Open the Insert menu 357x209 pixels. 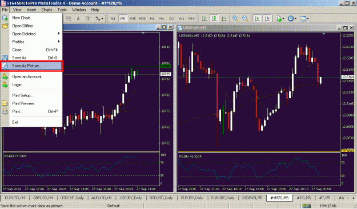[x=31, y=10]
